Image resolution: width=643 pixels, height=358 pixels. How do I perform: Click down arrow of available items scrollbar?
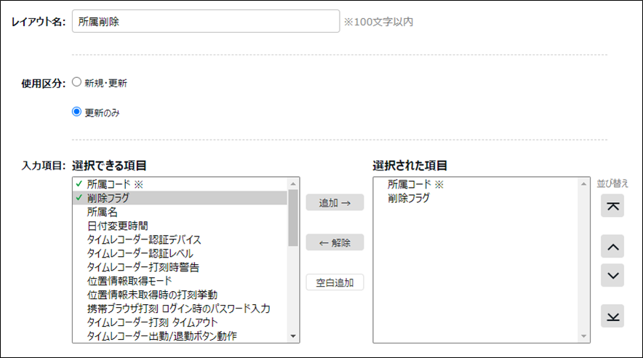coord(293,336)
